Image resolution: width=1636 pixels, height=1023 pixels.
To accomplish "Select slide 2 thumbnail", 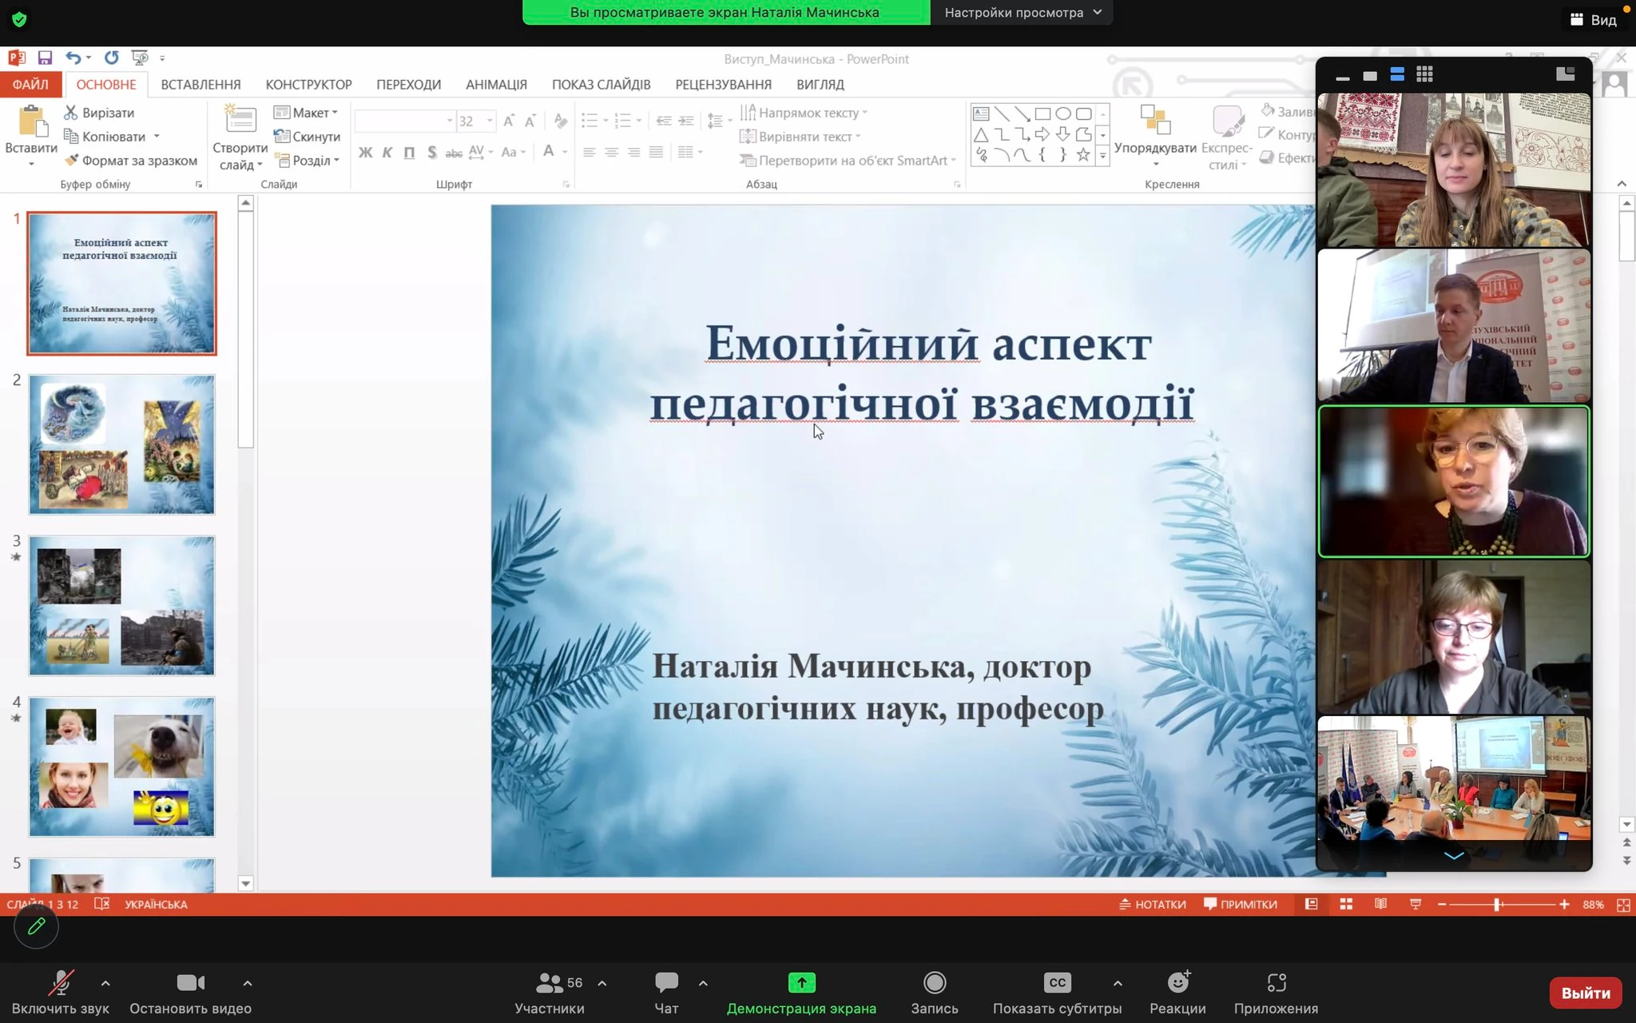I will pos(121,444).
